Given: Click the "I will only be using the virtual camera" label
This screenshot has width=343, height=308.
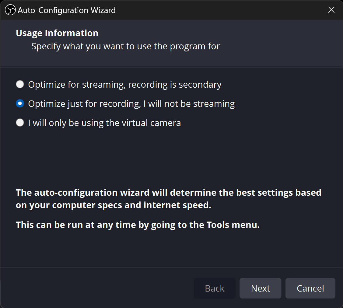Looking at the screenshot, I should point(104,123).
